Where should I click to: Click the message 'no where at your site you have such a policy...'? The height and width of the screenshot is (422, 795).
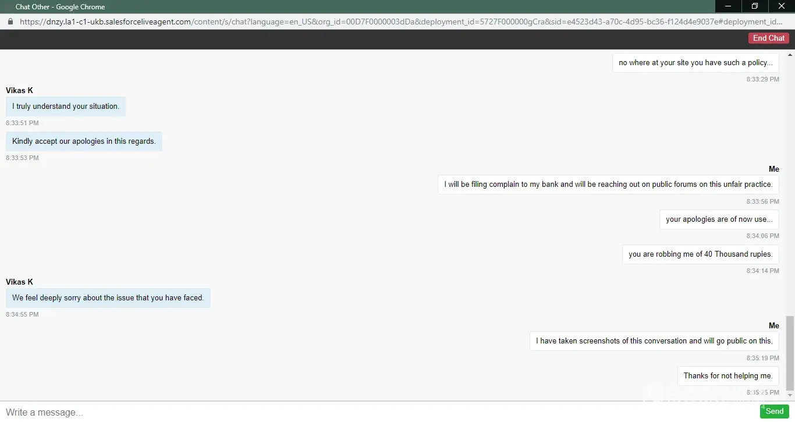(x=695, y=63)
